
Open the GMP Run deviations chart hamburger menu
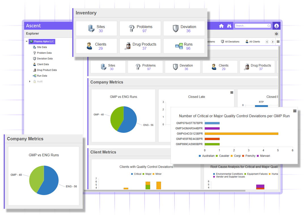295,111
